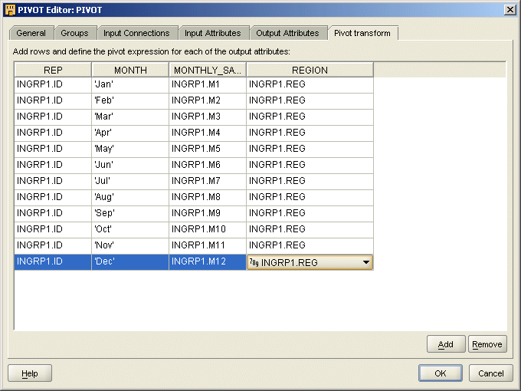Screen dimensions: 521x391
Task: Click the Remove button
Action: coord(487,344)
